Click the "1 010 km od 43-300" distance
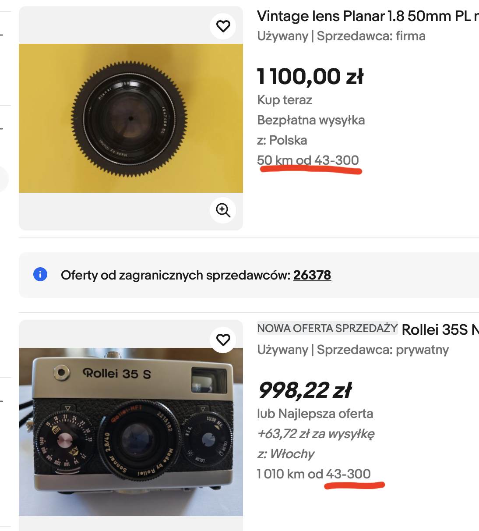Image resolution: width=479 pixels, height=531 pixels. [x=313, y=474]
